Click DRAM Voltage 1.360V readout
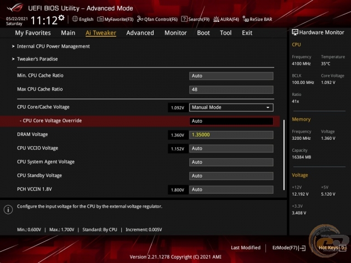Screen dimensions: 351x263 pyautogui.click(x=178, y=135)
